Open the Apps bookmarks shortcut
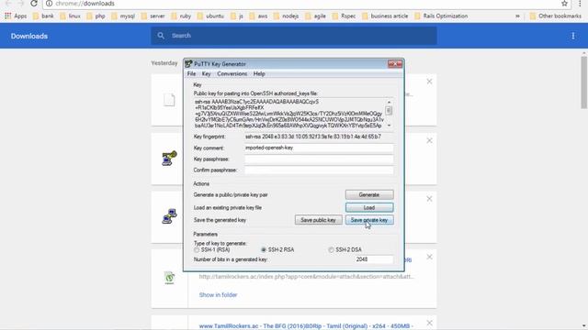Screen dimensions: 588x330 (16, 16)
